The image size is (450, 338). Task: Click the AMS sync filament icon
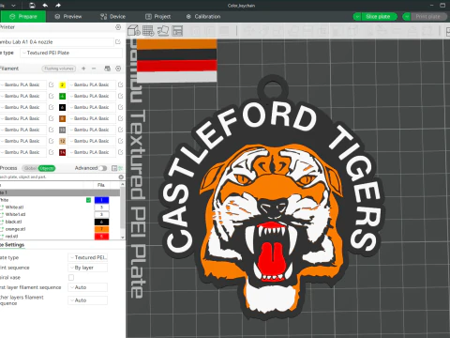pyautogui.click(x=107, y=69)
